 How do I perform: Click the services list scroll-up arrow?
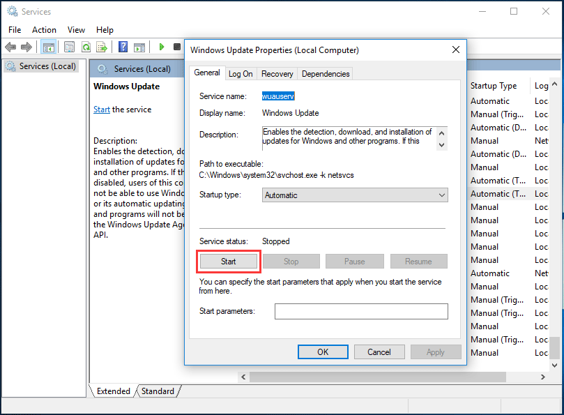pyautogui.click(x=554, y=84)
